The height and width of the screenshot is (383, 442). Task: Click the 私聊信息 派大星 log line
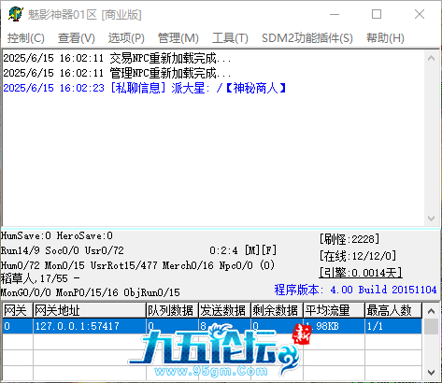[x=145, y=88]
